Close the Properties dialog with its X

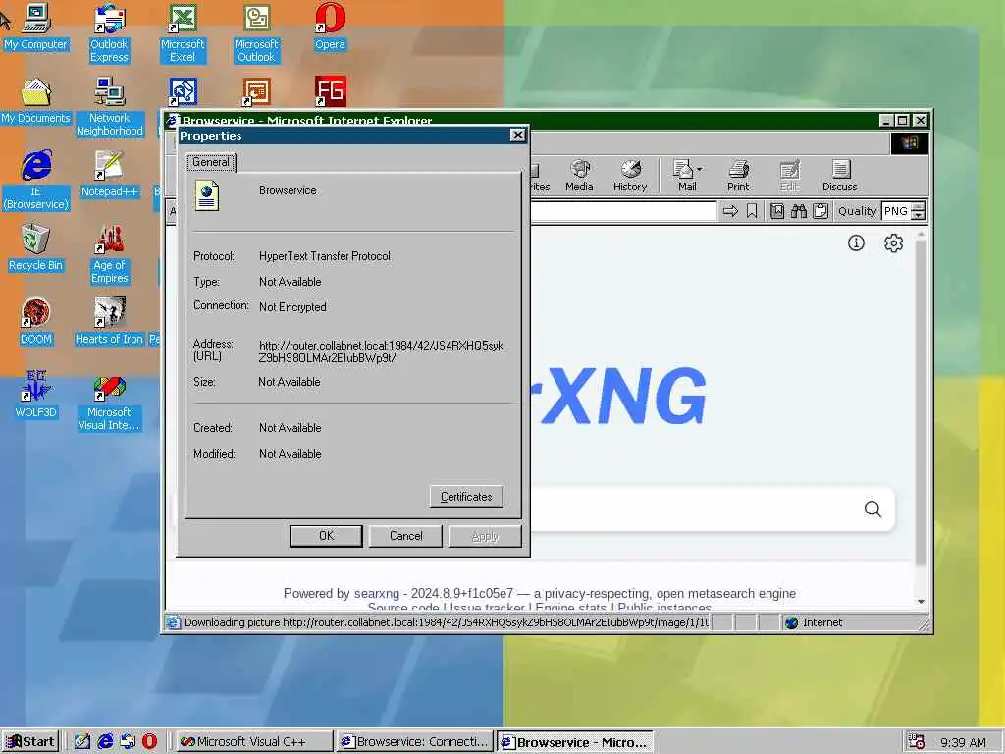click(x=517, y=135)
